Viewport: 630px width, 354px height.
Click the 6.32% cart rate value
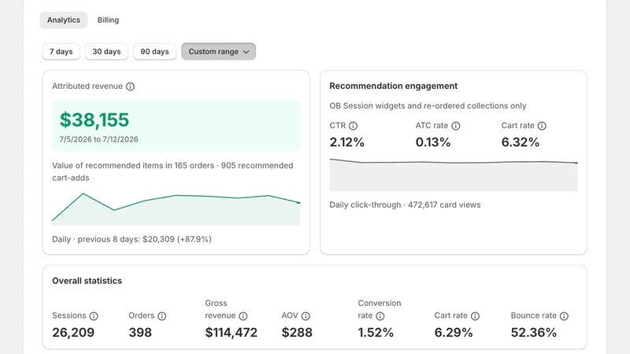pyautogui.click(x=521, y=142)
